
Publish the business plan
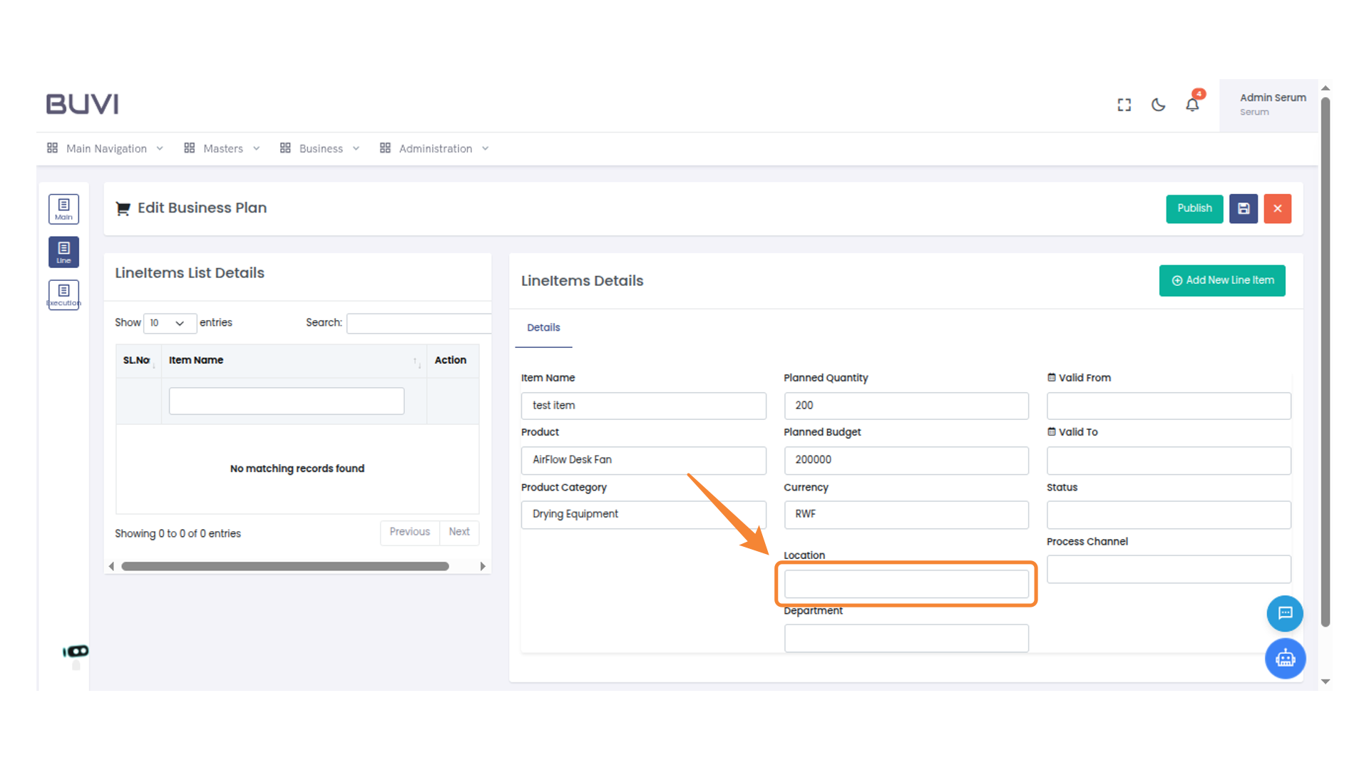(x=1194, y=208)
